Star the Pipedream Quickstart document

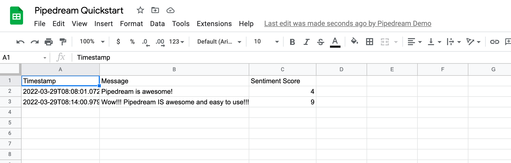tap(140, 10)
